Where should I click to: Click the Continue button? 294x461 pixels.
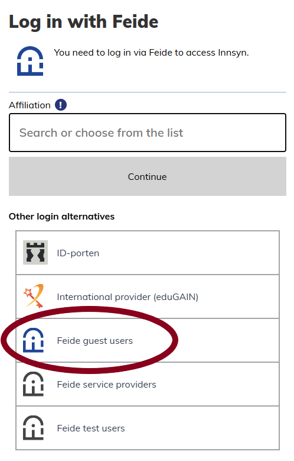coord(147,176)
